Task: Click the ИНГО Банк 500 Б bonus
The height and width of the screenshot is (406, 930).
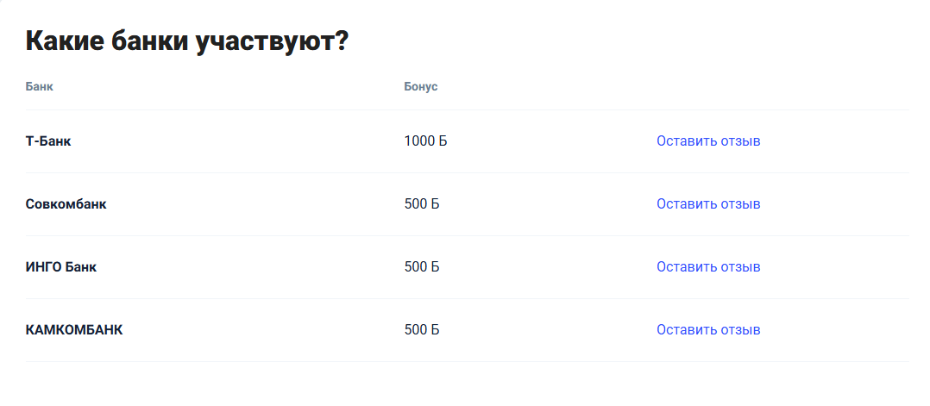Action: [x=422, y=267]
